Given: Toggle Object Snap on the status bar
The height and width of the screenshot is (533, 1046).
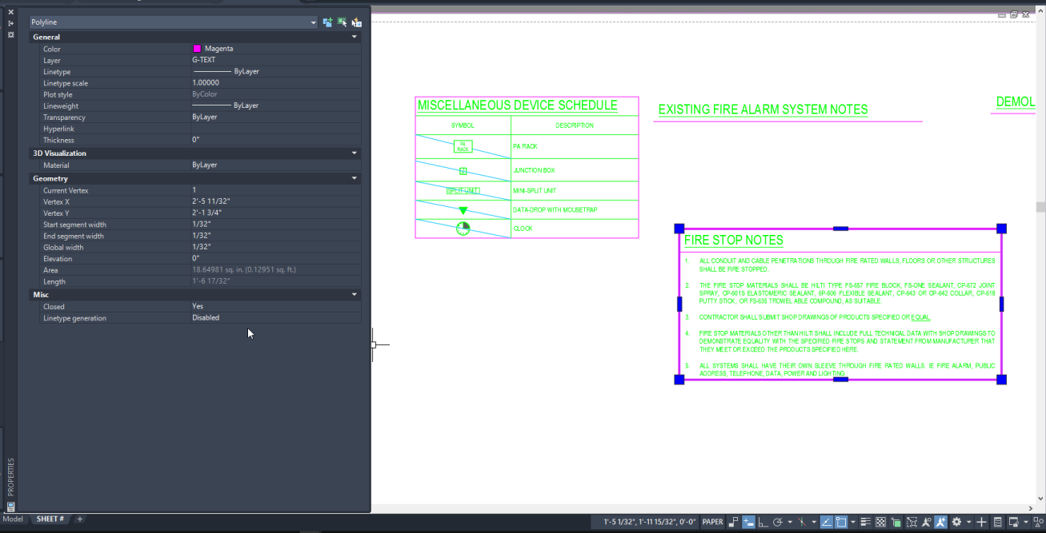Looking at the screenshot, I should [840, 522].
